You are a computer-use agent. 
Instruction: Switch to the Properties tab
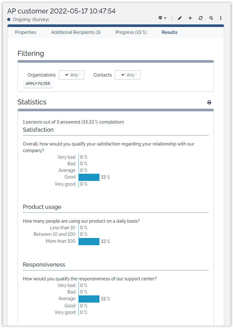tap(26, 32)
